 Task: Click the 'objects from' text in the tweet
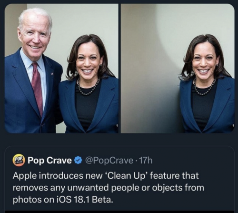178,188
